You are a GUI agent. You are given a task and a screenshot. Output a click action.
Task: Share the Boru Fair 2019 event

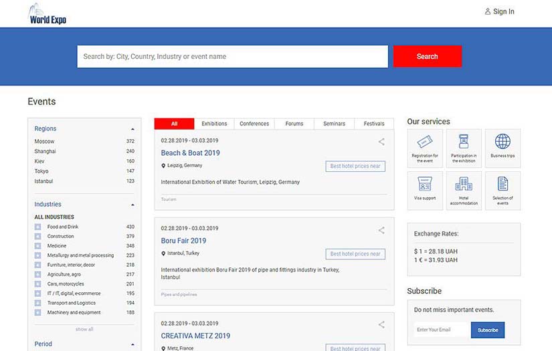tap(381, 231)
